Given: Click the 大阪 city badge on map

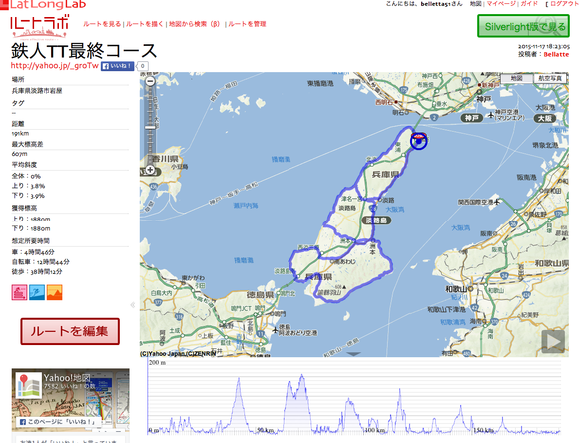Looking at the screenshot, I should pos(545,118).
